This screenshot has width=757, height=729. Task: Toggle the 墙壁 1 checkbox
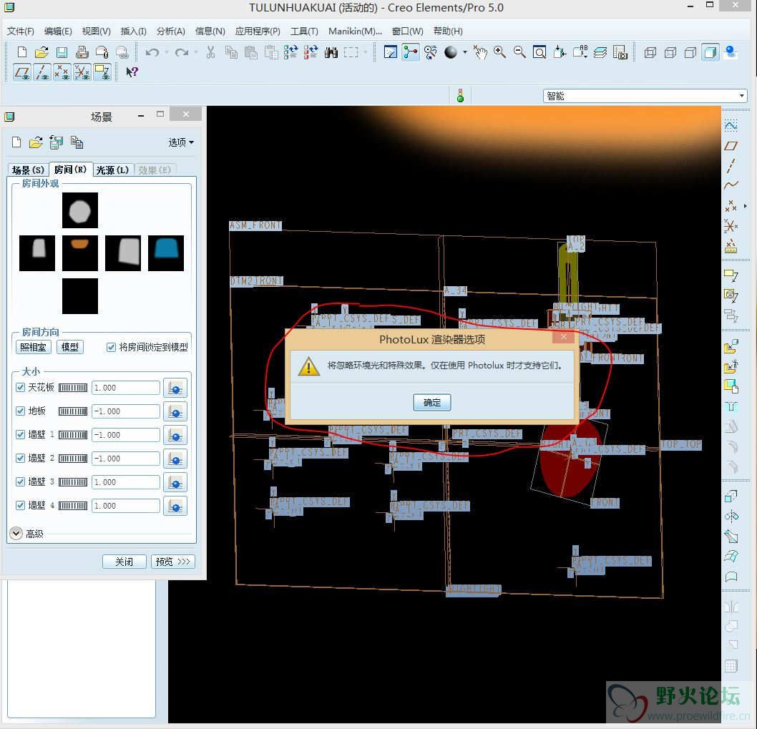20,434
